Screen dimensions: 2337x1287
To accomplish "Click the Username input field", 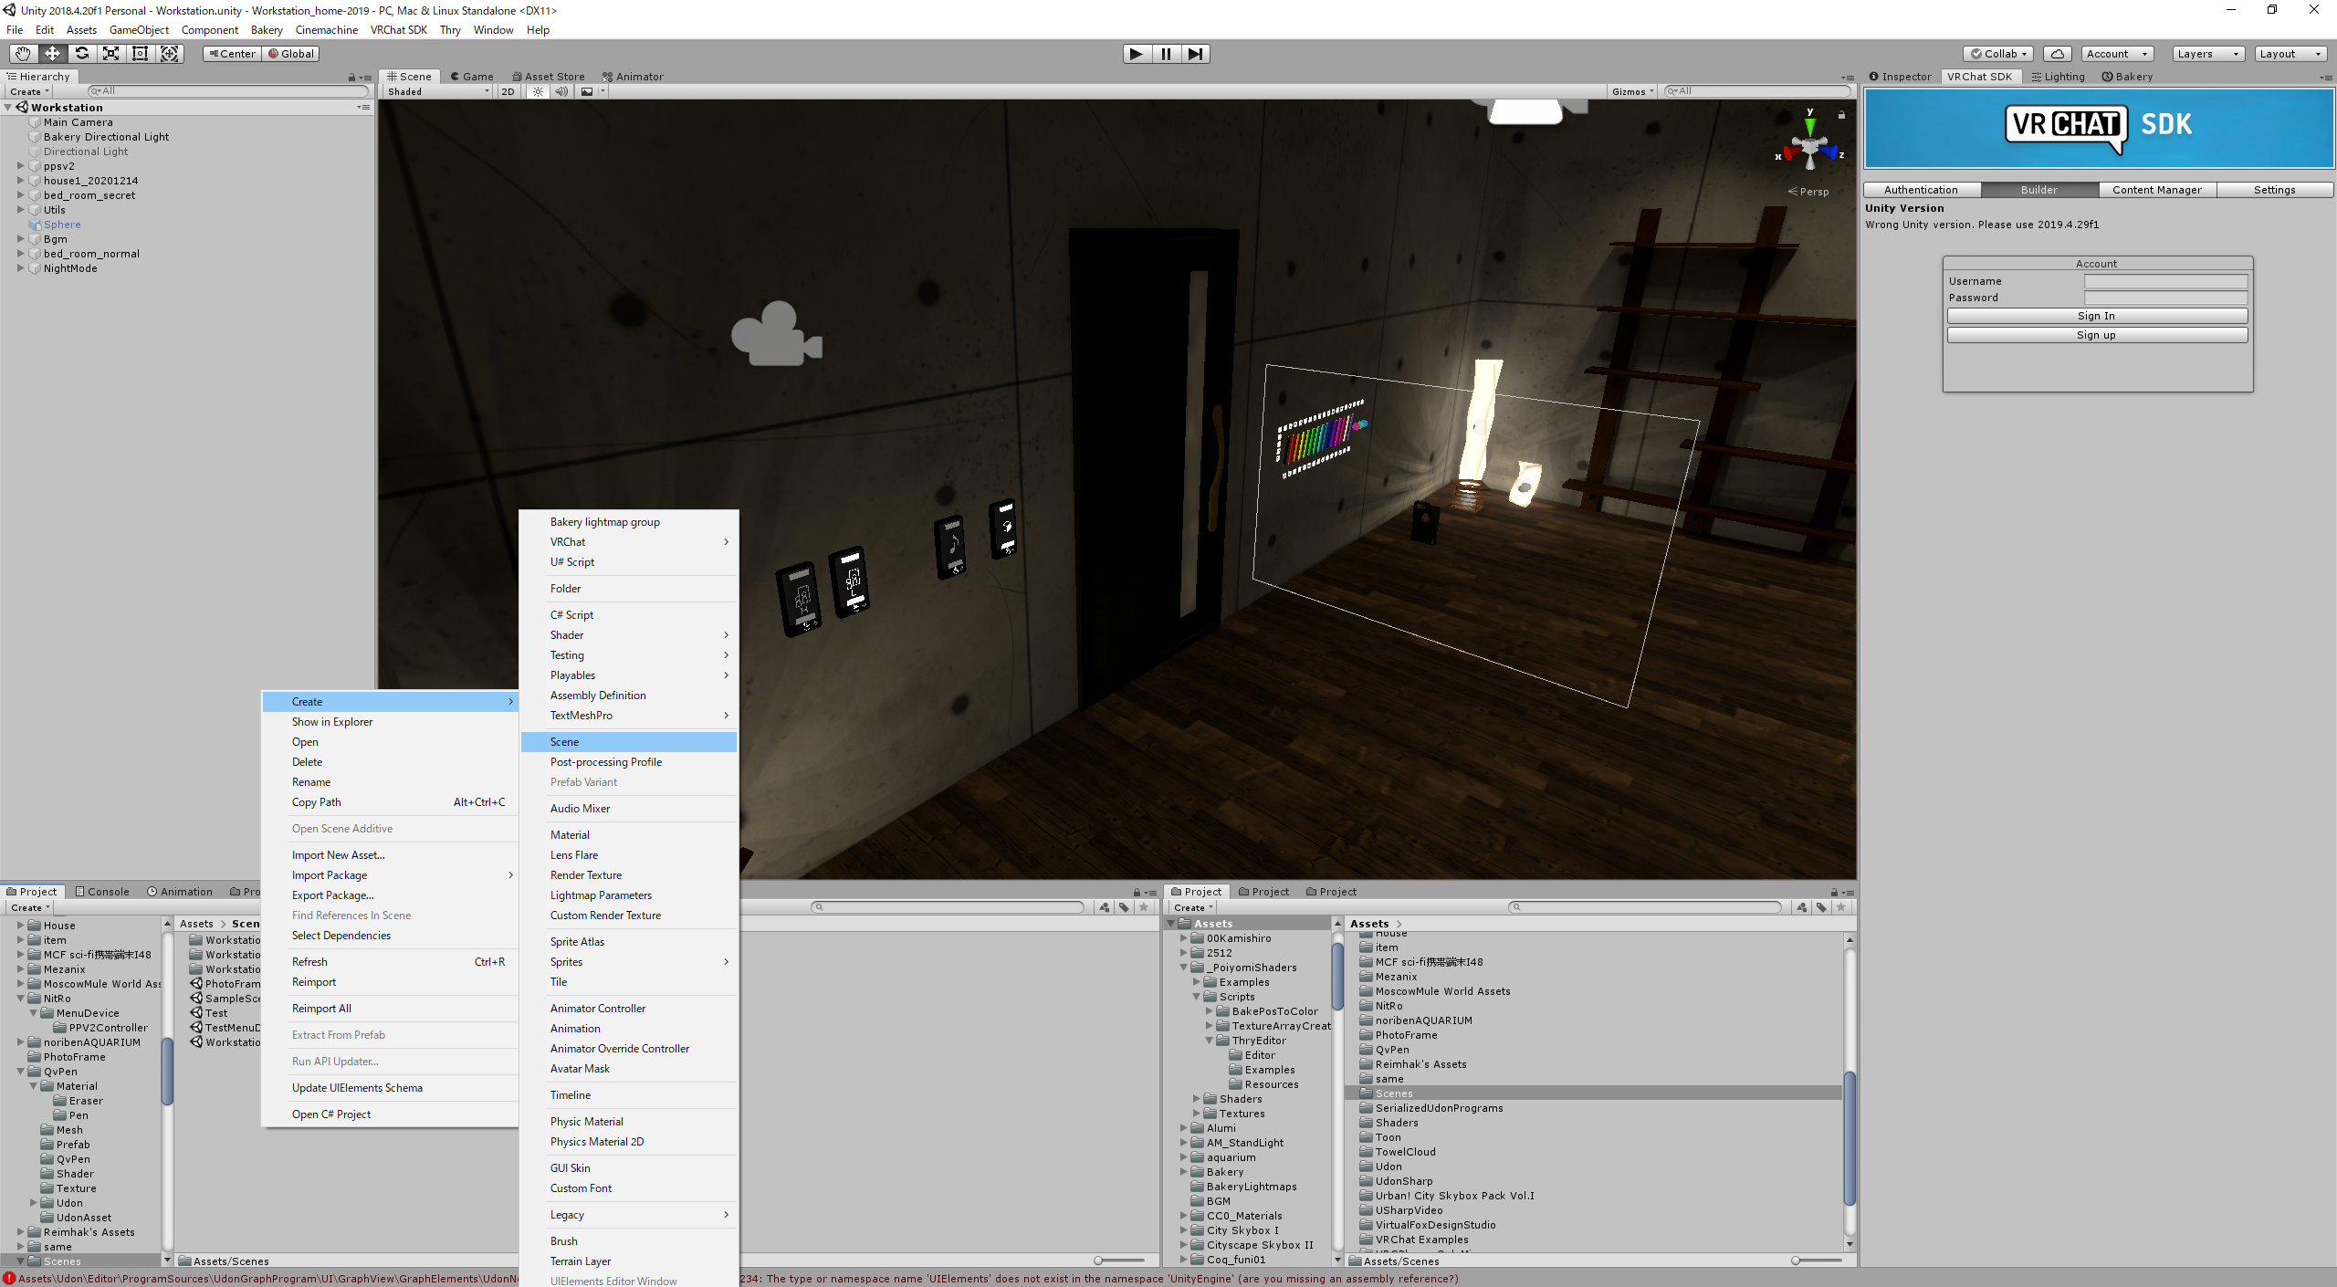I will 2165,281.
